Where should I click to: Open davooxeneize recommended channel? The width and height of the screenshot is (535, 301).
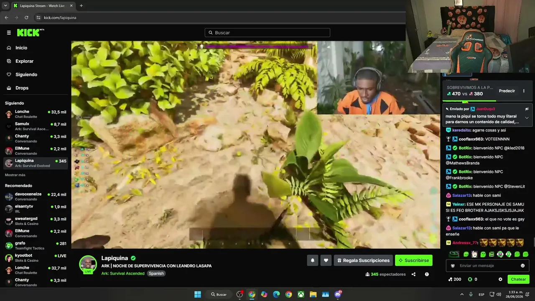point(36,196)
